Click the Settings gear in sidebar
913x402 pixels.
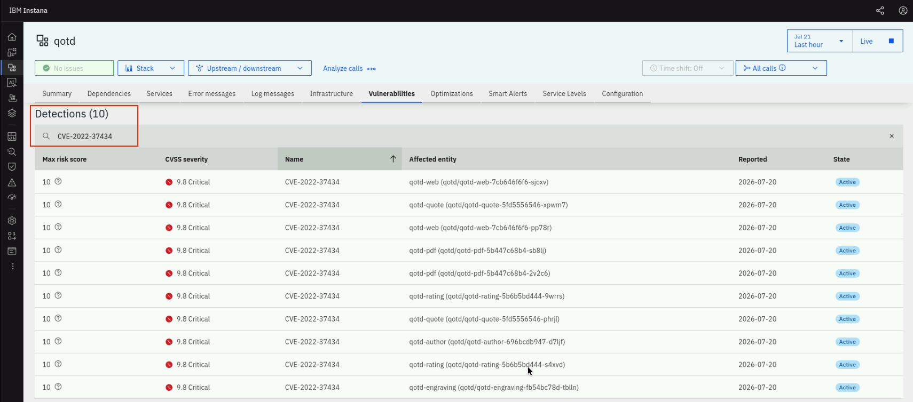coord(12,221)
